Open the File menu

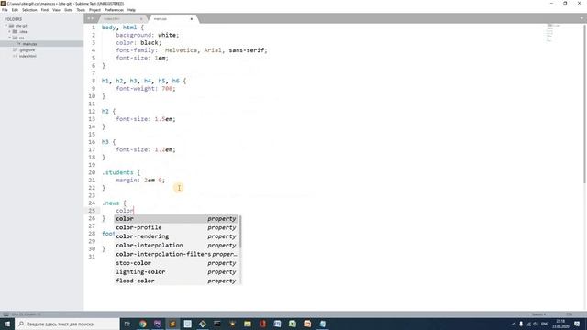[5, 10]
